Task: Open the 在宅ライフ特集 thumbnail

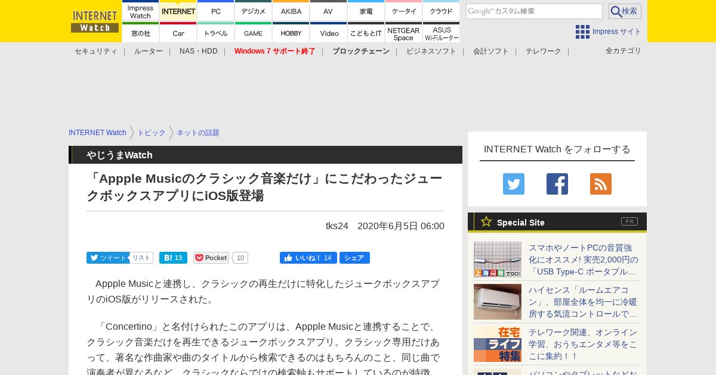Action: (498, 344)
